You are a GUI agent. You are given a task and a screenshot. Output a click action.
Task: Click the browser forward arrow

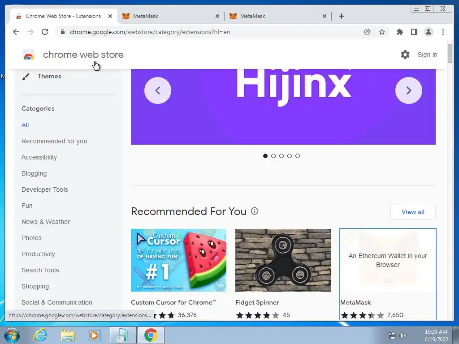[30, 32]
